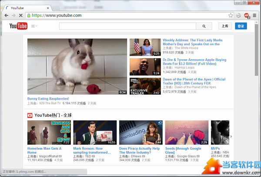This screenshot has height=177, width=261.
Task: Click the '1,342,009 次观看' view count
Action: coord(174,72)
